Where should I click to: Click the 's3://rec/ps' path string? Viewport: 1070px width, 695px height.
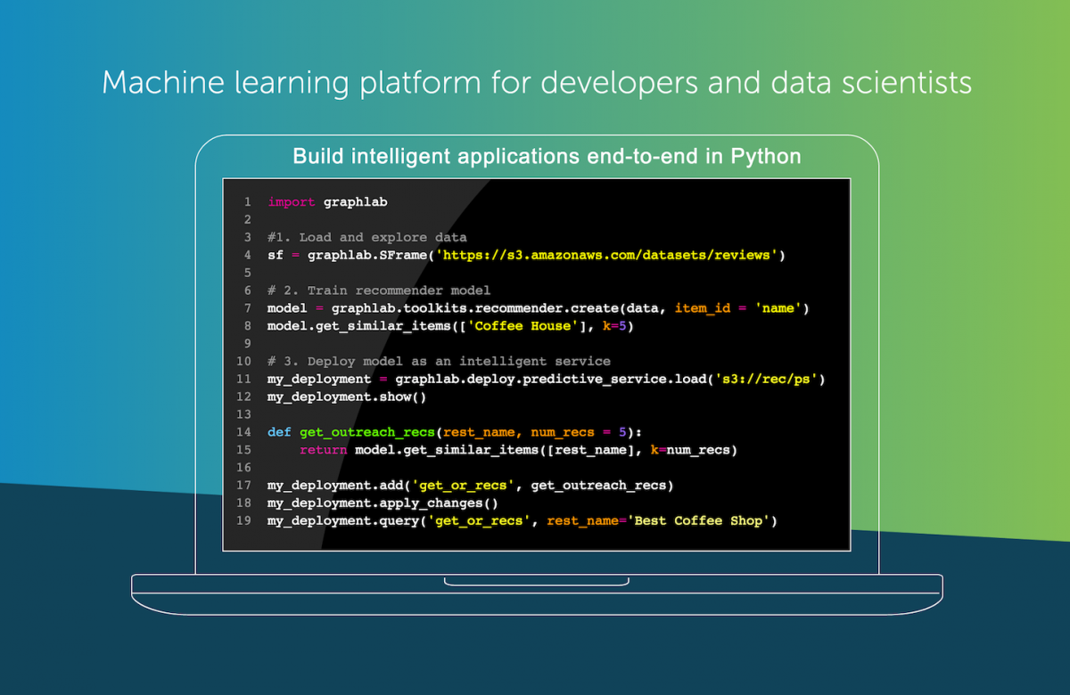(x=772, y=380)
